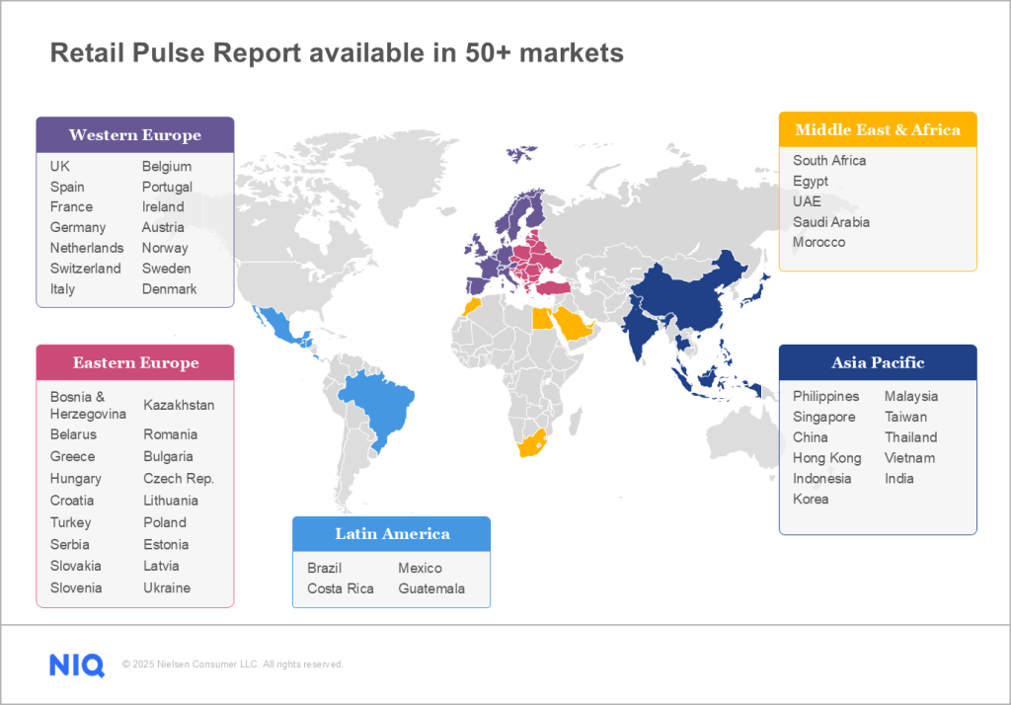Click the Nielsen Consumer copyright notice

click(x=233, y=665)
